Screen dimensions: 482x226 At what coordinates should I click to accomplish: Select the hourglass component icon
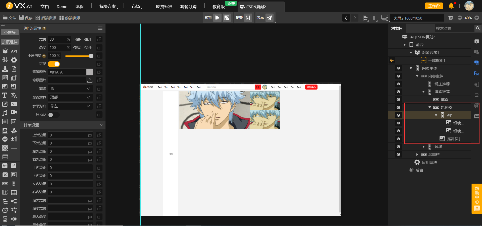pos(5,219)
